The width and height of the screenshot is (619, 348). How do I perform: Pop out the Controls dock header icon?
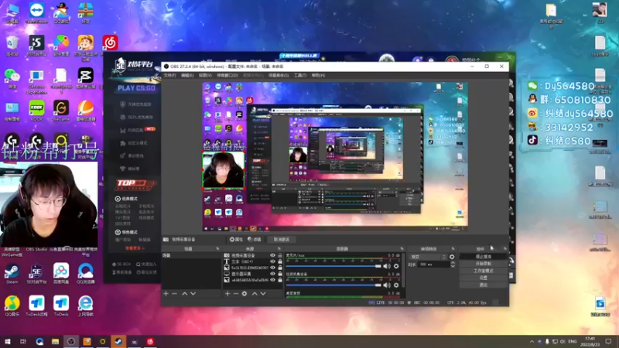point(505,249)
